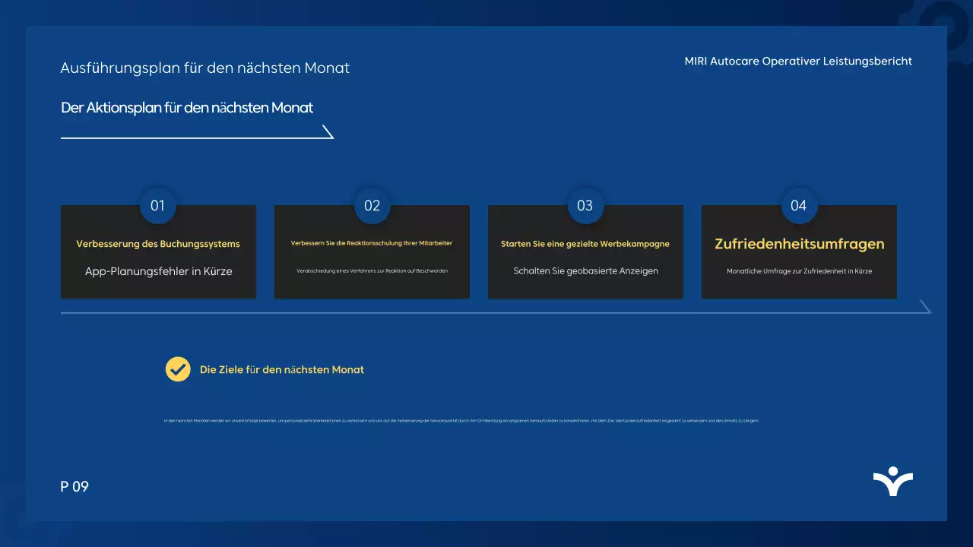Click the text "App-Planungsfehler in Kürze"
The width and height of the screenshot is (973, 547).
tap(158, 270)
